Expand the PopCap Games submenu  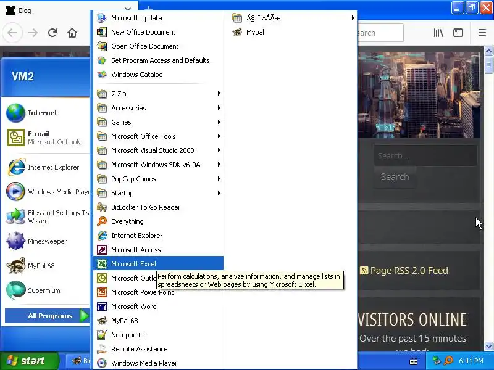[x=158, y=178]
